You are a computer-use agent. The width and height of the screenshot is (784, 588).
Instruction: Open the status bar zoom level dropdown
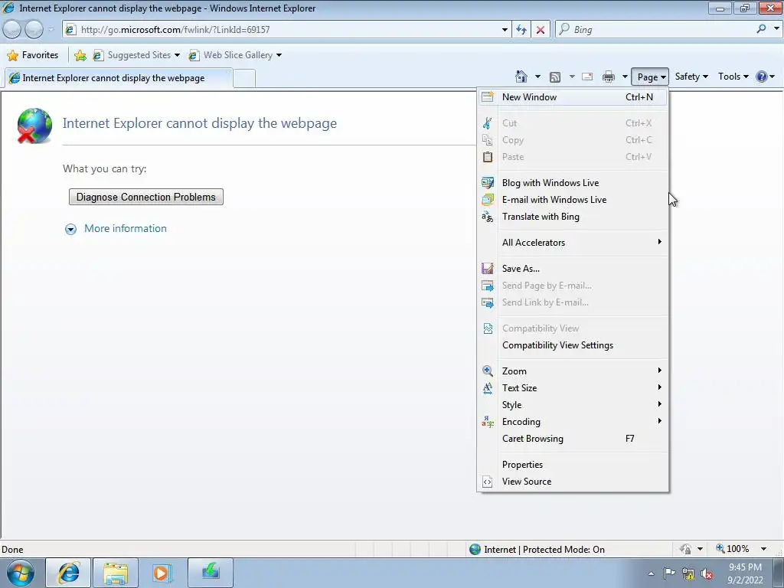pyautogui.click(x=763, y=549)
